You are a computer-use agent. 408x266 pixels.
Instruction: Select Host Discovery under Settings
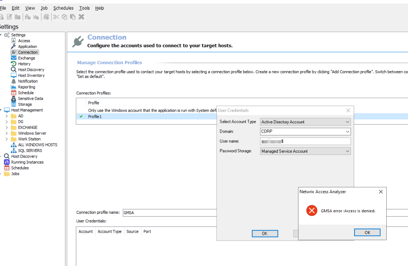(31, 70)
